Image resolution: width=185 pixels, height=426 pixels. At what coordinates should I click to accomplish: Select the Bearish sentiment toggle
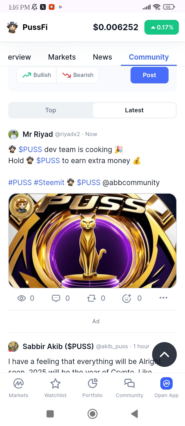[78, 75]
